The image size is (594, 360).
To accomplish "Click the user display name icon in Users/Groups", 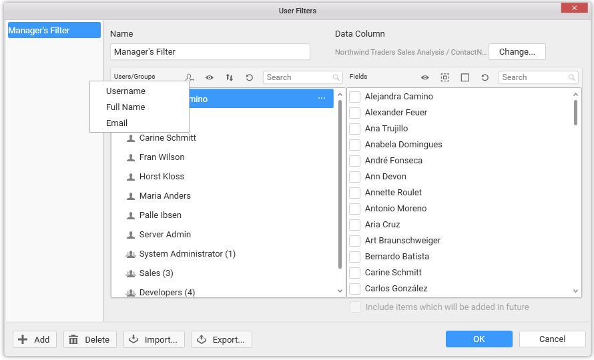I will click(x=190, y=77).
